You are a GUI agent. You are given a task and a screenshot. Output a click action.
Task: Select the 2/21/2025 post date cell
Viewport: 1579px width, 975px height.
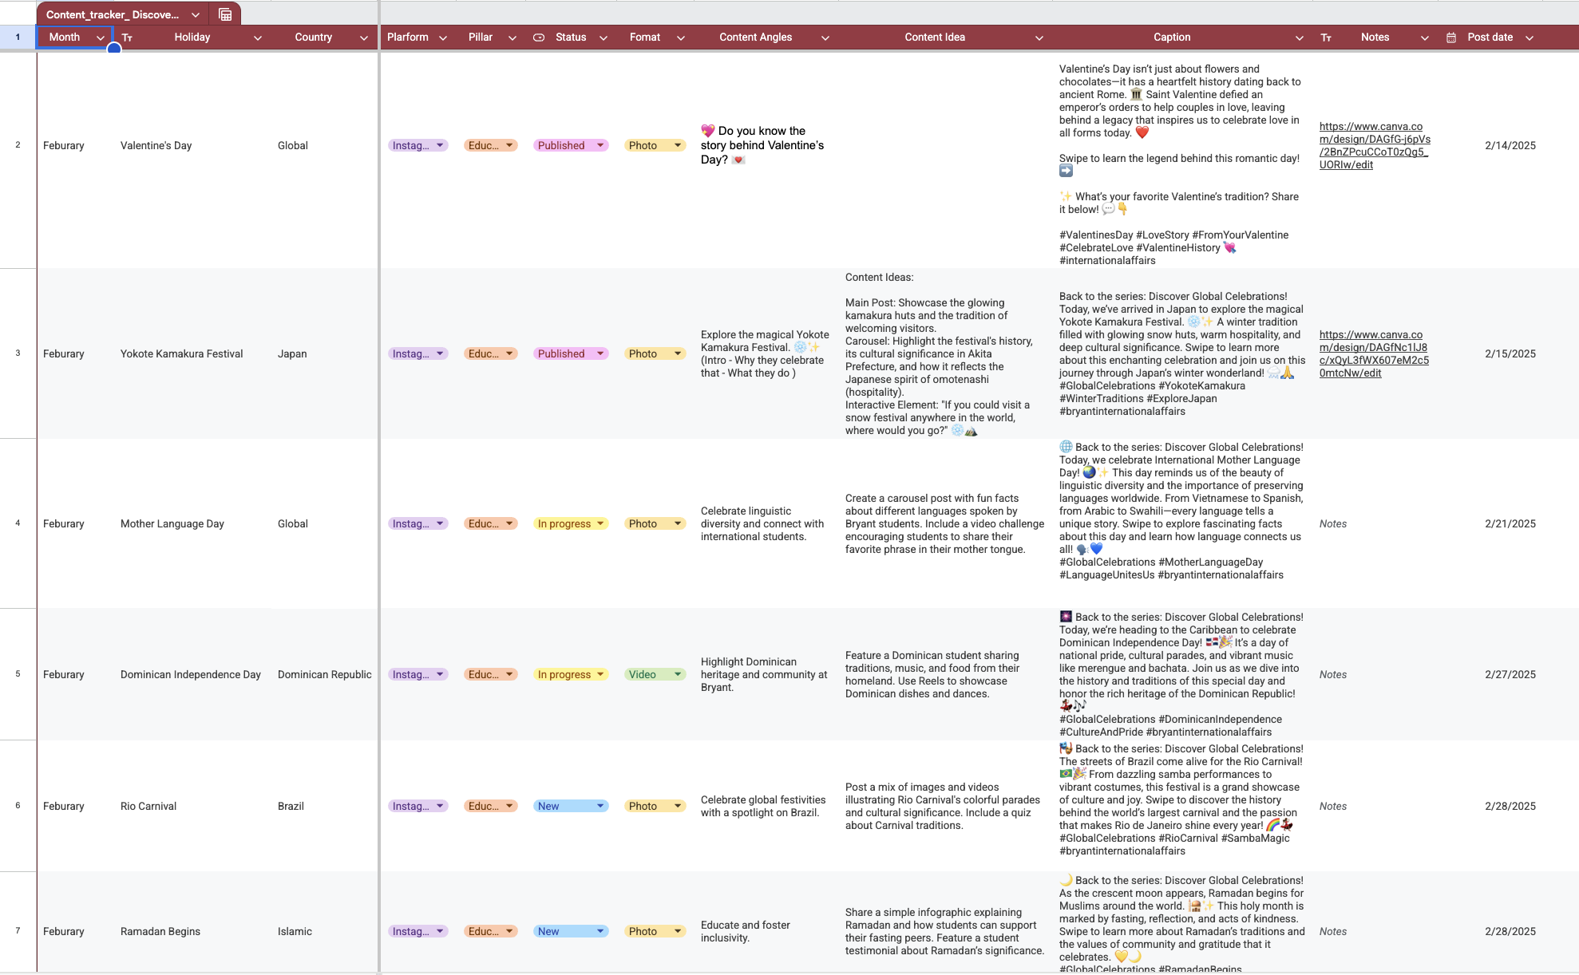pyautogui.click(x=1510, y=523)
